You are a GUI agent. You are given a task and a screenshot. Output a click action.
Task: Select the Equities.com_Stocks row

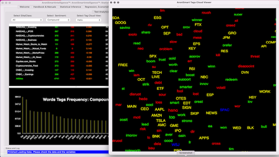point(59,61)
